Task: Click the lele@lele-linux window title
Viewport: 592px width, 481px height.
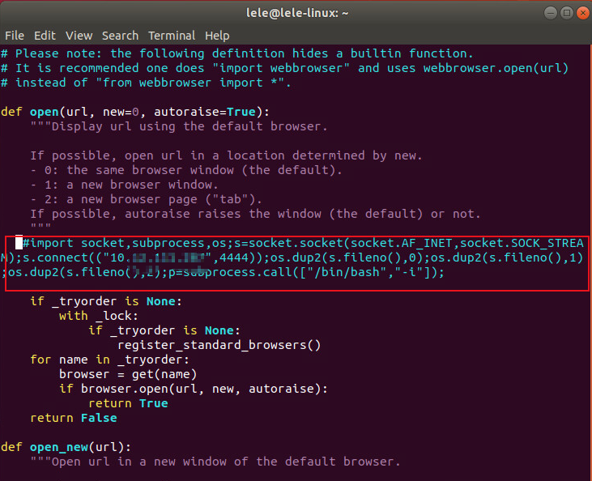Action: point(296,12)
